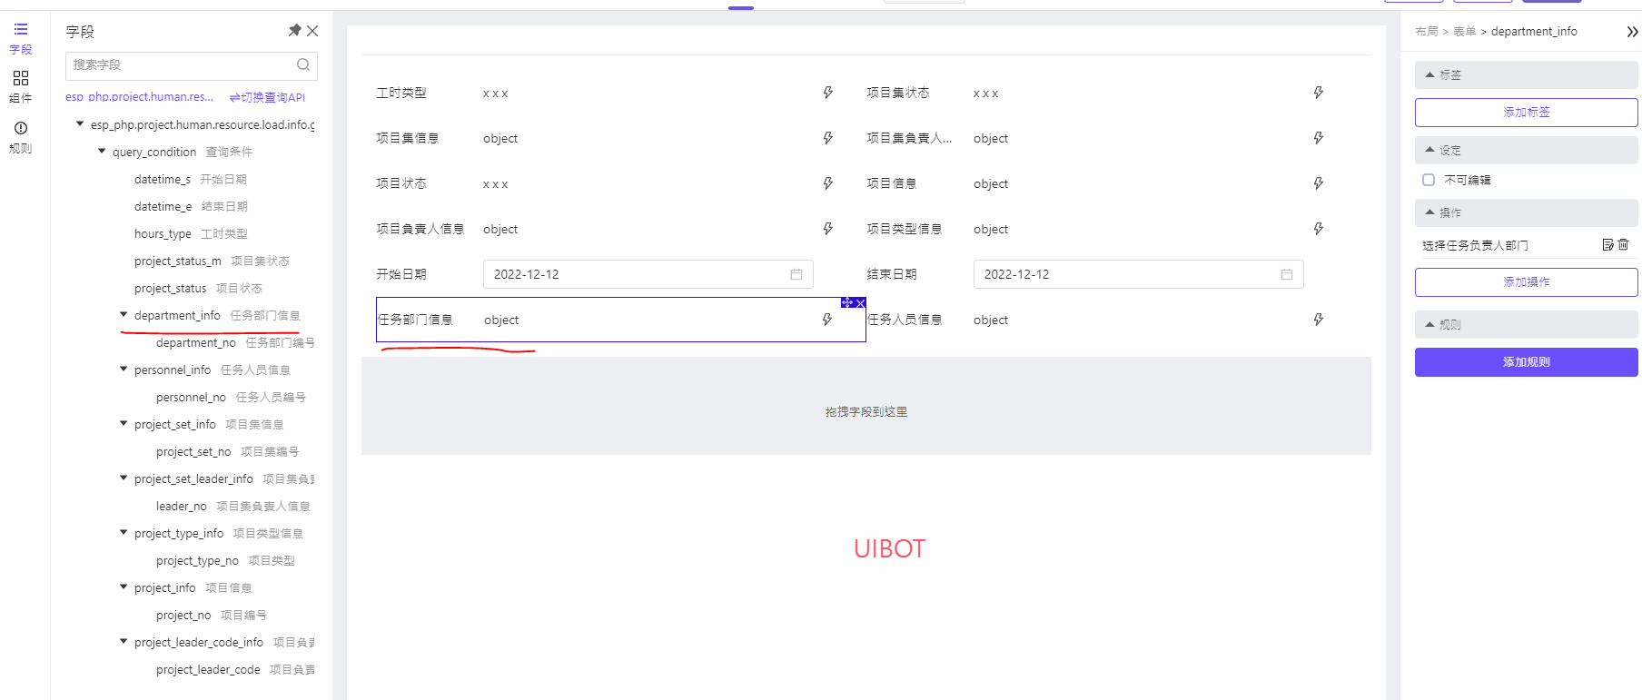Click lightning icon for 工时类型 row

(828, 93)
